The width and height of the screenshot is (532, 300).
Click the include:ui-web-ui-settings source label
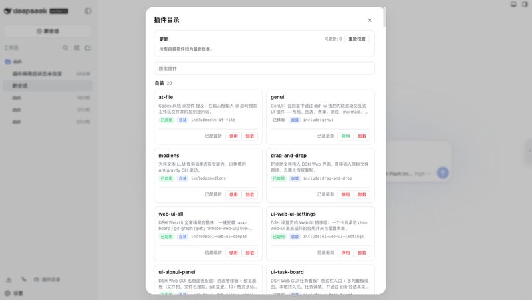point(333,237)
